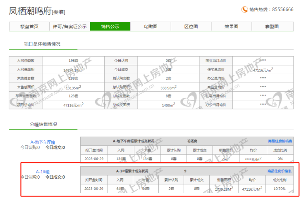Click the 54套 未售 cell

pyautogui.click(x=146, y=189)
